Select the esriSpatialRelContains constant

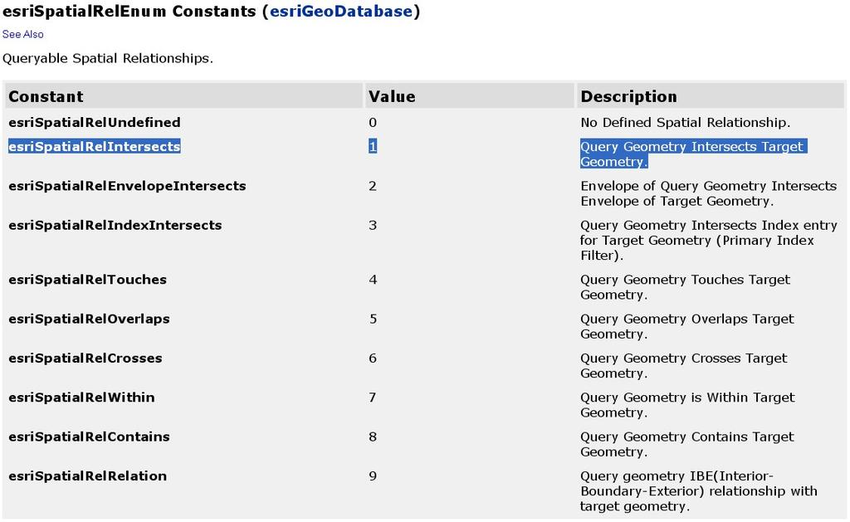point(89,437)
